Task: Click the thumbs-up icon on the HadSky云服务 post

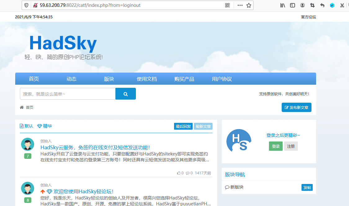Action: click(178, 173)
